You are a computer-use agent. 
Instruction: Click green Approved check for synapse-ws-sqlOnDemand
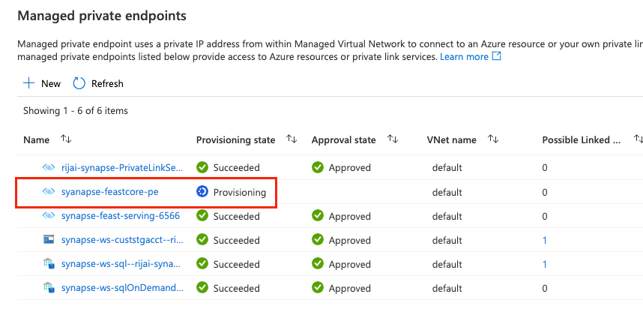point(318,288)
